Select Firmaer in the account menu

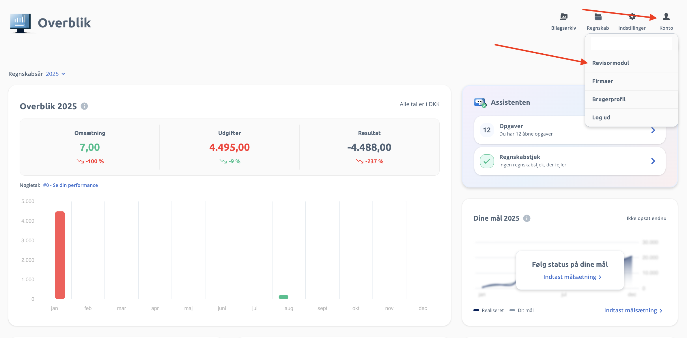602,81
